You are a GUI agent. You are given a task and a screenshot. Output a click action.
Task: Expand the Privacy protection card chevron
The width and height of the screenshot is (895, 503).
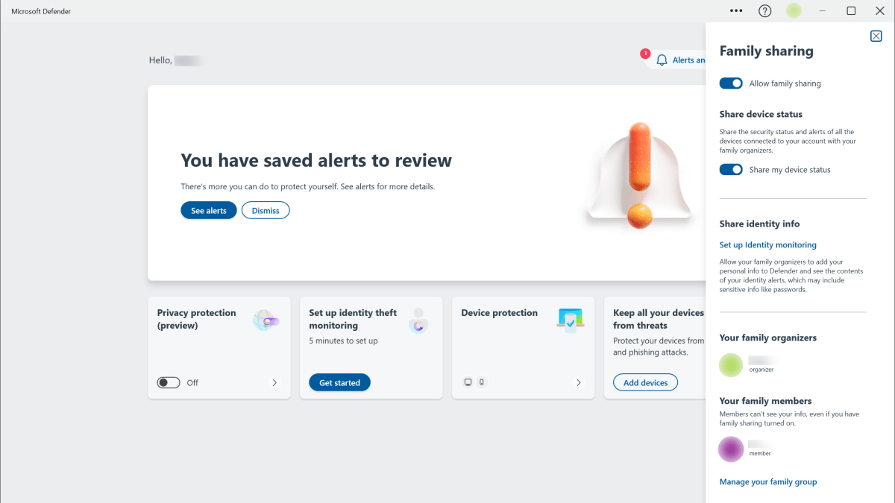coord(274,383)
